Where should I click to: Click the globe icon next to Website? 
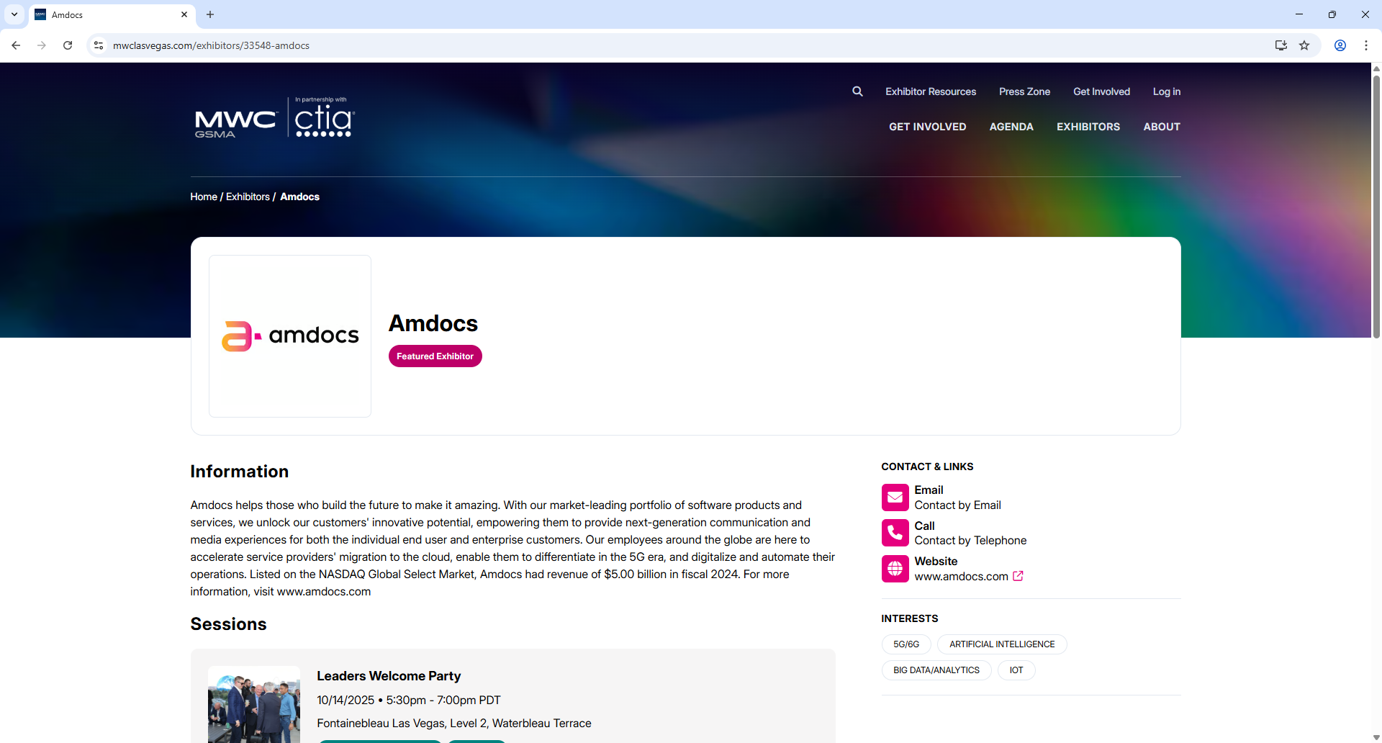coord(895,568)
